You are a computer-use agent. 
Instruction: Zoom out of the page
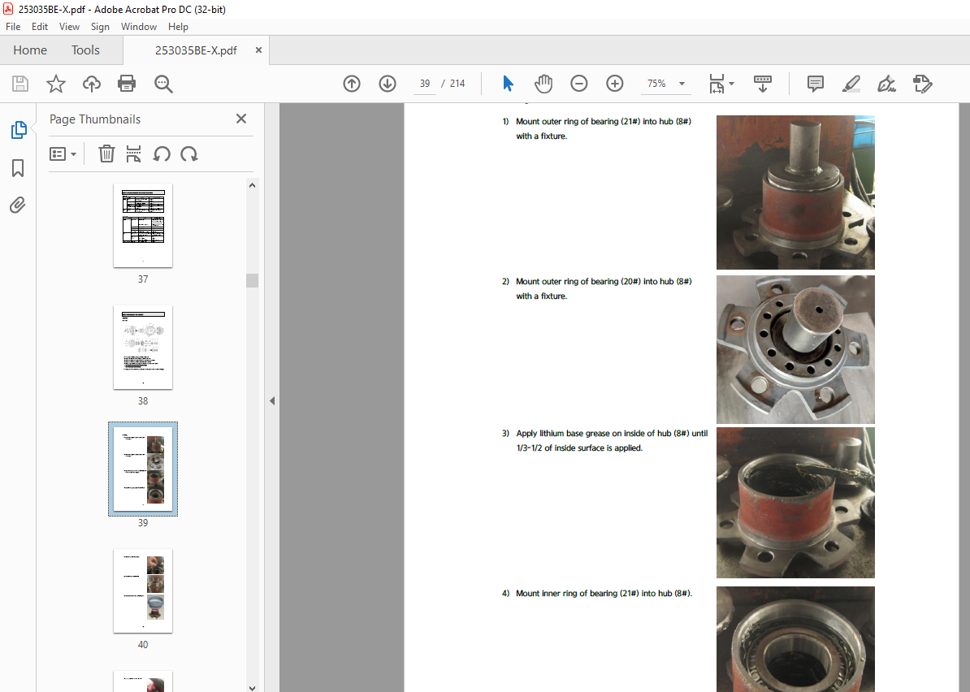pos(579,84)
